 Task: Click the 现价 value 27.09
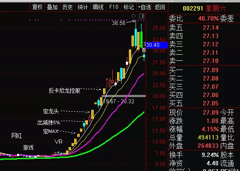point(211,112)
